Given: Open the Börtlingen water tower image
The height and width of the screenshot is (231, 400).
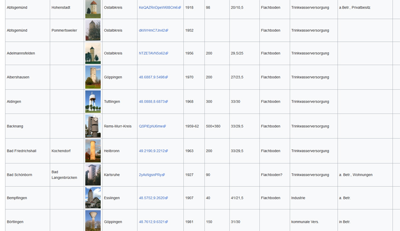Looking at the screenshot, I should [93, 221].
